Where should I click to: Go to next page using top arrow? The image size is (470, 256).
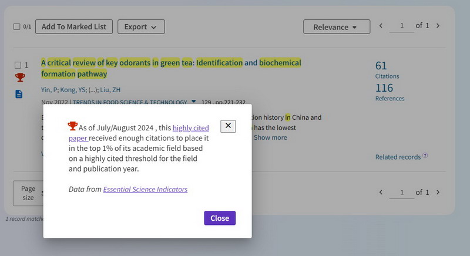click(438, 26)
